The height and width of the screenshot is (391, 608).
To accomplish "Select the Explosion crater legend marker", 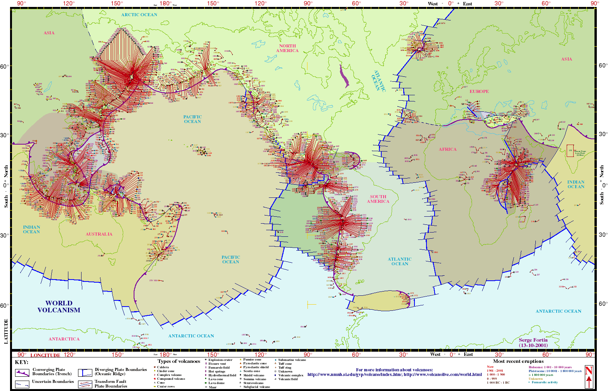I will click(206, 360).
